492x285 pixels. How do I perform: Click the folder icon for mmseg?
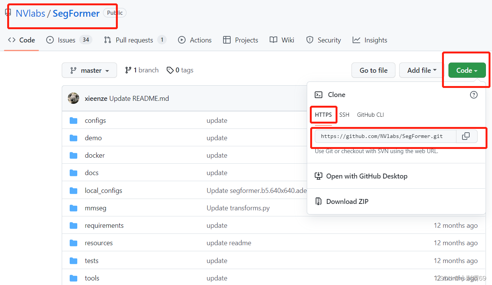pyautogui.click(x=73, y=208)
